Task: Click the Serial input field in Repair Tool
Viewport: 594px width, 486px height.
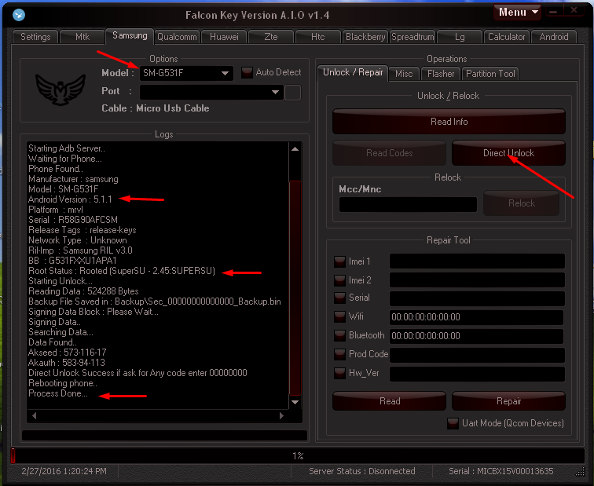Action: pyautogui.click(x=477, y=298)
